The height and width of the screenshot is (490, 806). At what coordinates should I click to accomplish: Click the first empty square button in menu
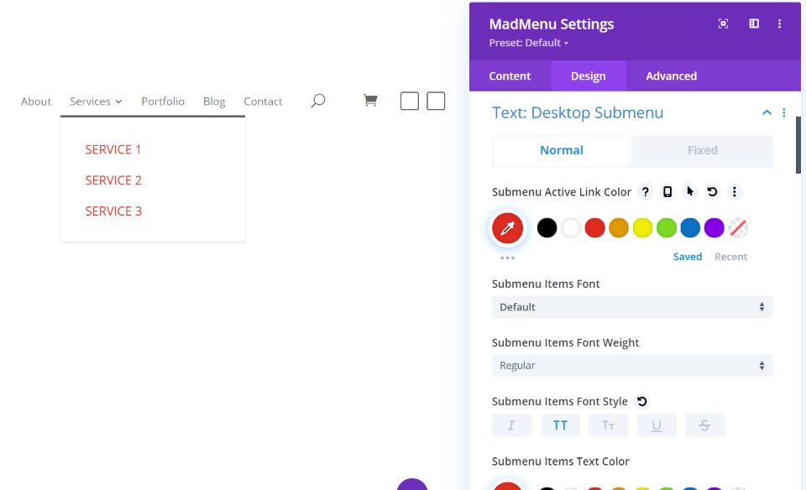pyautogui.click(x=410, y=102)
